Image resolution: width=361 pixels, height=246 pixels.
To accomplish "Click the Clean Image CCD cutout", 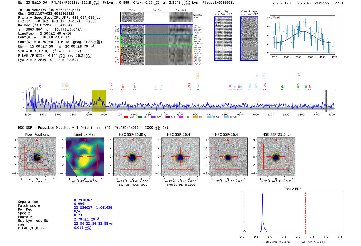I will (249, 38).
